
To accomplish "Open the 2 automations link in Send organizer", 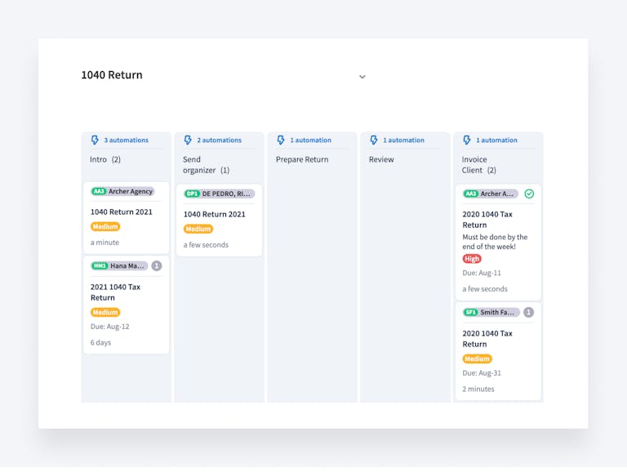I will coord(219,140).
